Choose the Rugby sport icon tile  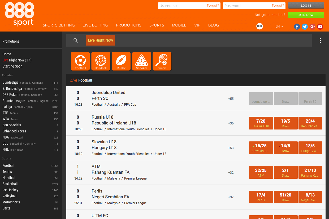tap(121, 61)
